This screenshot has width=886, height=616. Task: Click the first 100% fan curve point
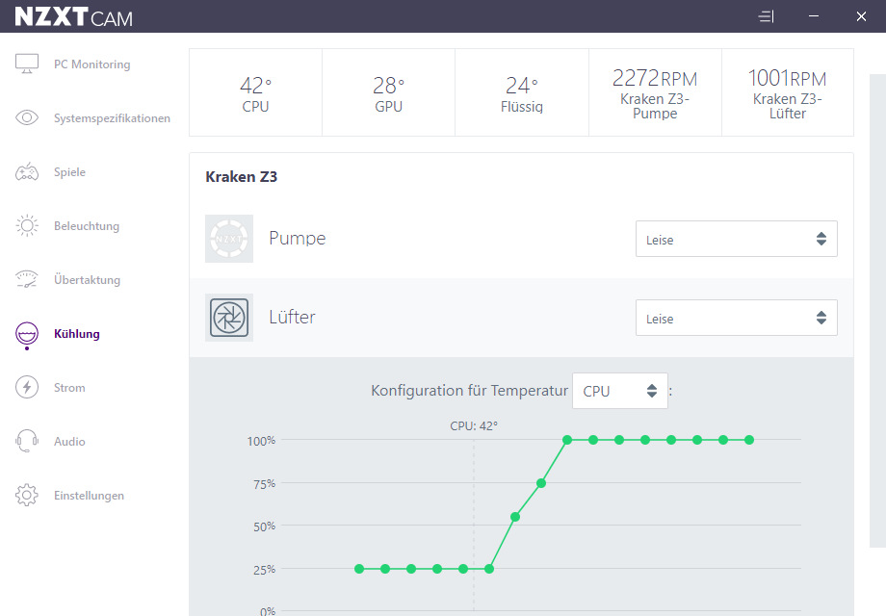[567, 440]
